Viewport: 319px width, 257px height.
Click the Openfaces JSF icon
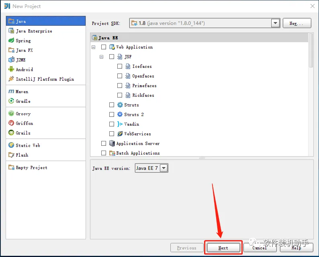[x=128, y=76]
